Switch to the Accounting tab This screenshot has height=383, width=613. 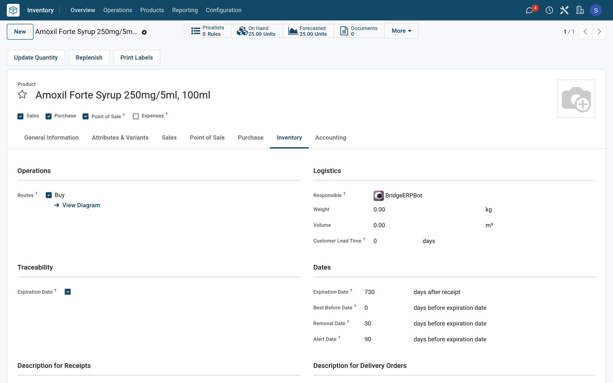331,138
